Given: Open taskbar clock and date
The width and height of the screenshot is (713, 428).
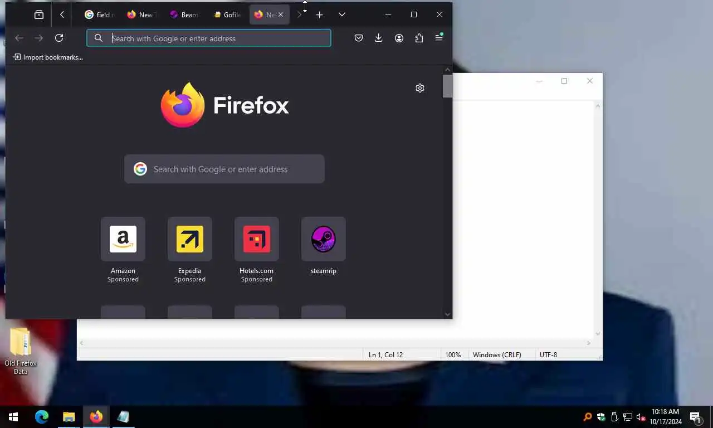Looking at the screenshot, I should (x=665, y=417).
